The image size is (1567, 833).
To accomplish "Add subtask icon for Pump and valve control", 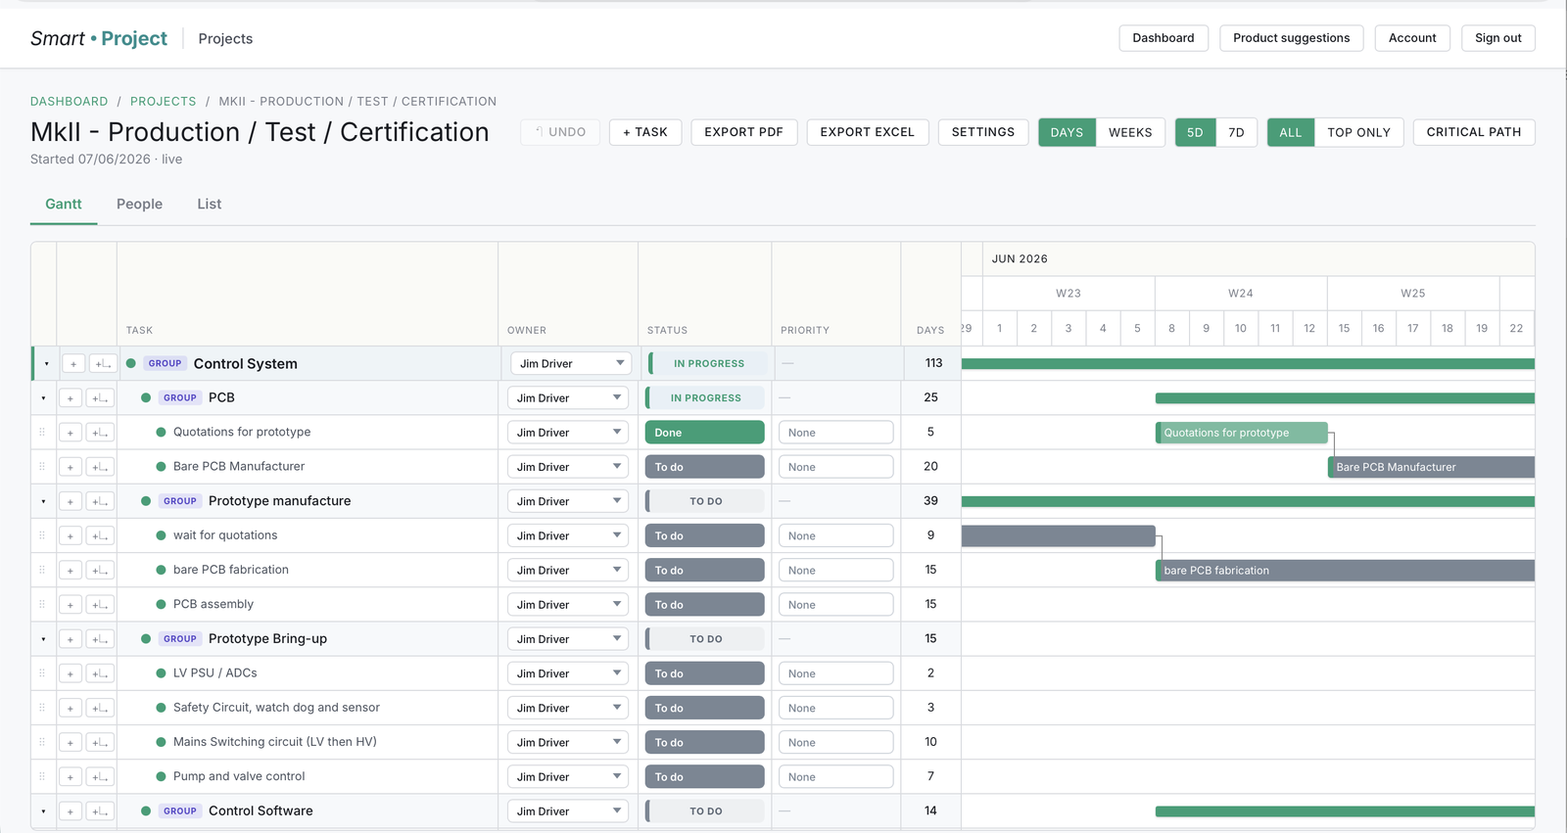I will [x=101, y=777].
